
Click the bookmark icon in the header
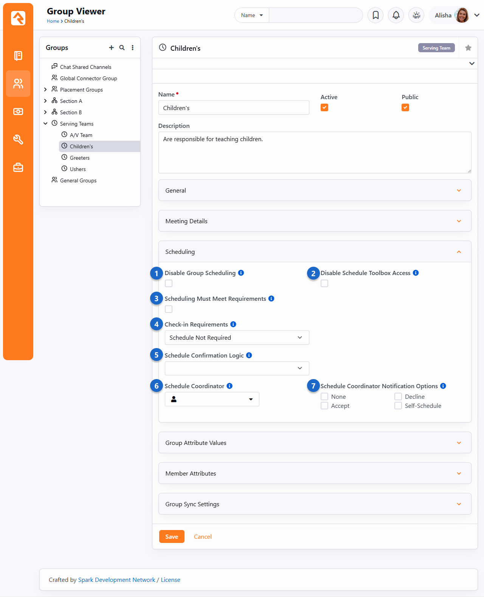(375, 15)
